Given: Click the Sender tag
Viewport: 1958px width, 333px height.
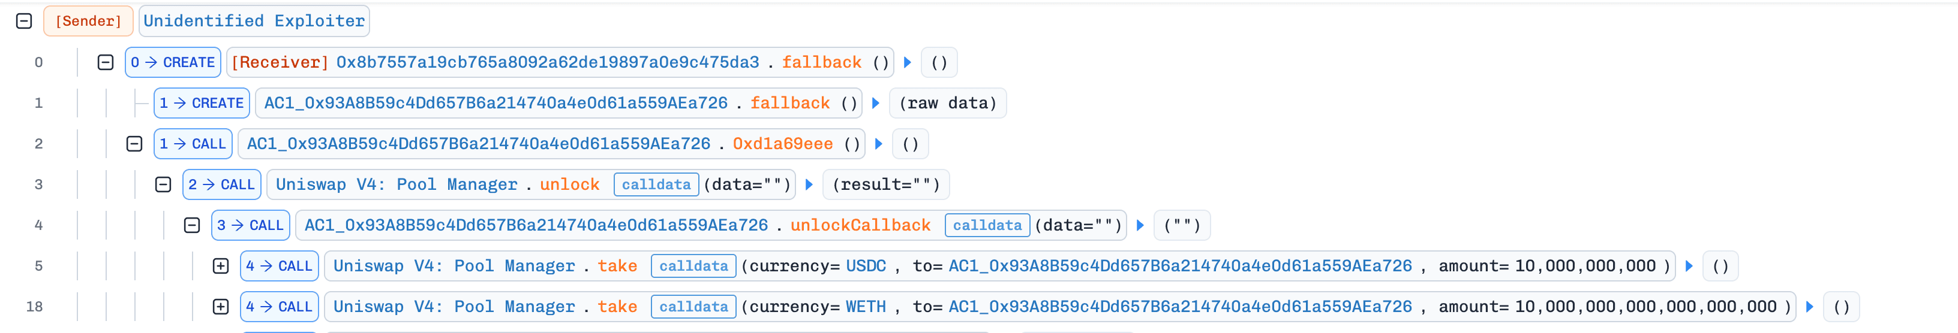Looking at the screenshot, I should (x=88, y=21).
